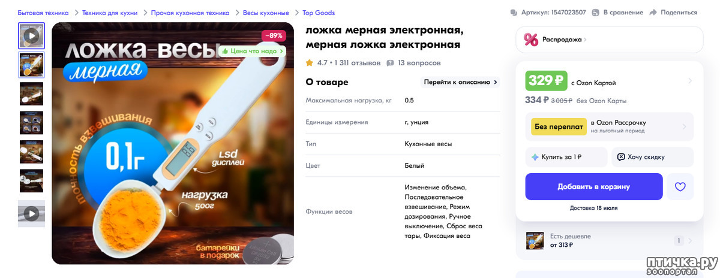Expand the Без переплат installment option
The width and height of the screenshot is (720, 278).
609,126
